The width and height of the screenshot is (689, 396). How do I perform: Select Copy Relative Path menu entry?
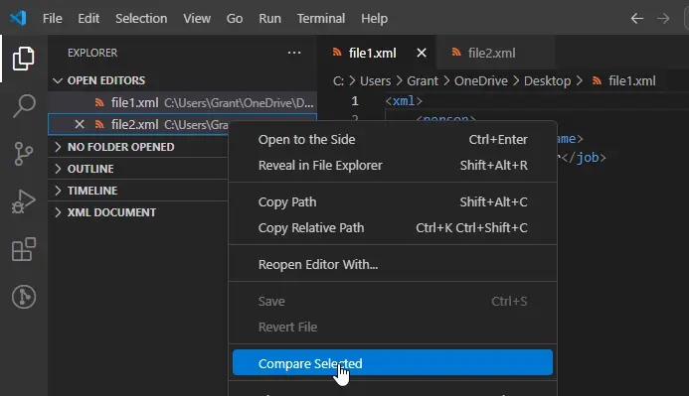tap(393, 228)
